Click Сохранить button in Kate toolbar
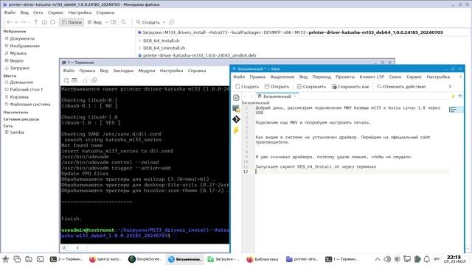This screenshot has height=265, width=472. 311,87
